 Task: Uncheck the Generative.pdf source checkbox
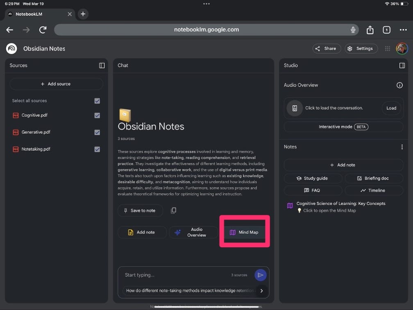click(97, 132)
